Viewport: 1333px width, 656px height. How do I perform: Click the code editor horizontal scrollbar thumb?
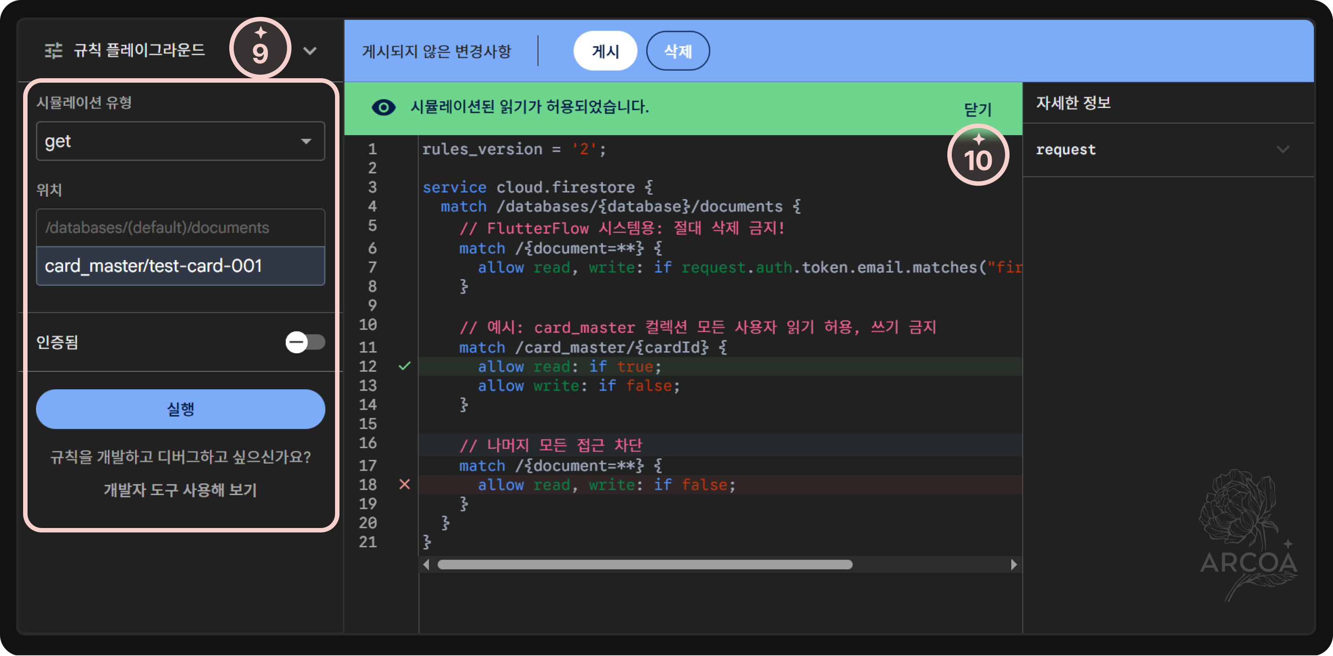coord(644,564)
